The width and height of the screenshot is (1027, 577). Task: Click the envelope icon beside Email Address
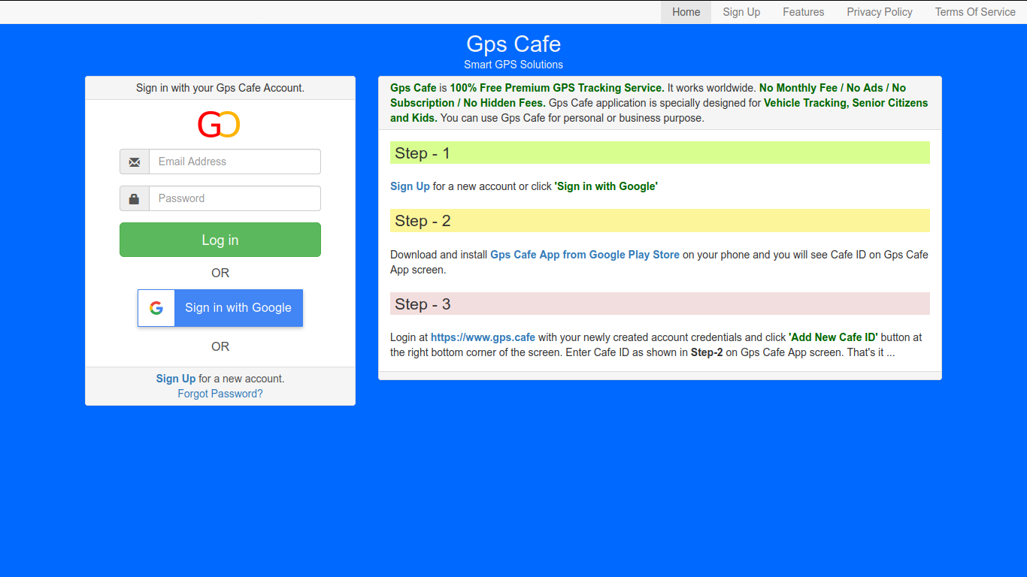click(x=135, y=162)
